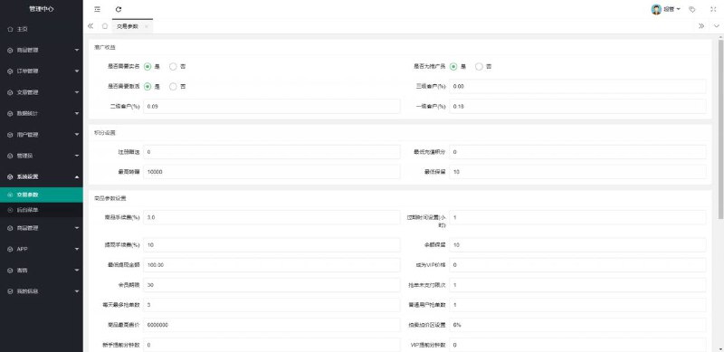Open the 后台菜单 submenu item
The height and width of the screenshot is (352, 724).
[42, 210]
